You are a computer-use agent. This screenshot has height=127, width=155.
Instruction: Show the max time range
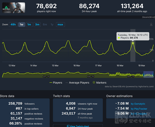tap(60, 25)
